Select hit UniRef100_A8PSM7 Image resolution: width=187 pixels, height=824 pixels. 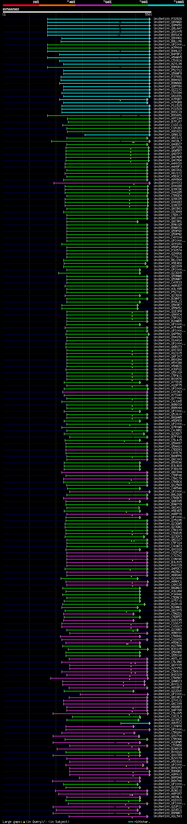[167, 793]
